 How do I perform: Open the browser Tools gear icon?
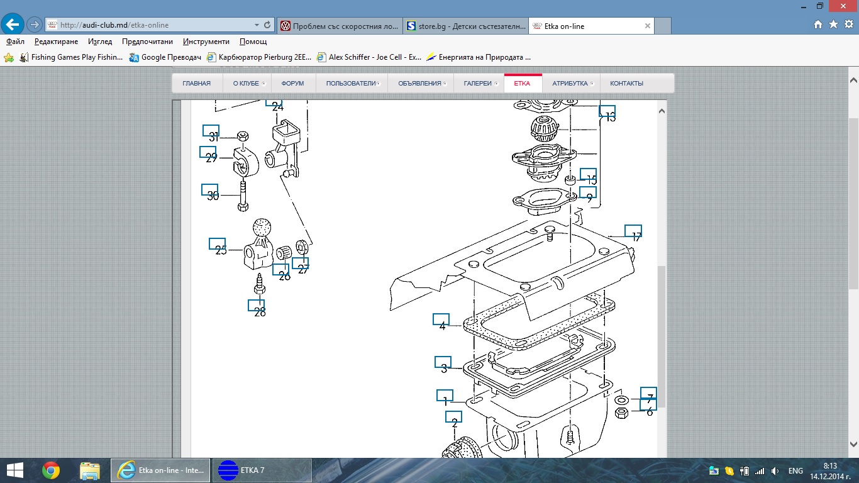tap(848, 25)
